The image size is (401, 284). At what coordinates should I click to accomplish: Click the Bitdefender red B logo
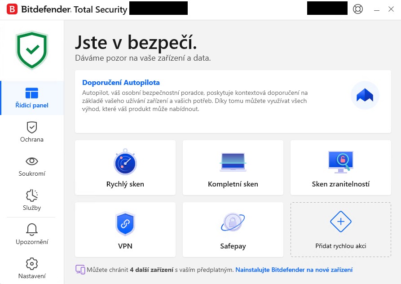pos(13,9)
